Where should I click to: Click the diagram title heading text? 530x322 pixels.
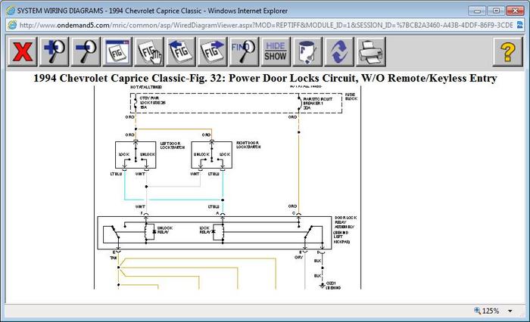(265, 78)
